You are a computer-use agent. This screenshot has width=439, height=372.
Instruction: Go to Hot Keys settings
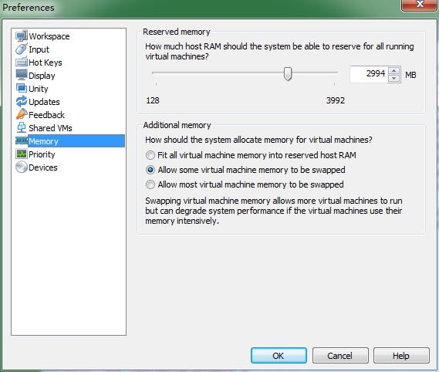click(x=46, y=63)
